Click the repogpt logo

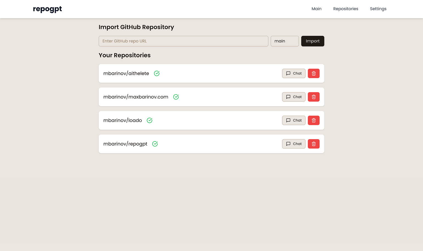(47, 9)
